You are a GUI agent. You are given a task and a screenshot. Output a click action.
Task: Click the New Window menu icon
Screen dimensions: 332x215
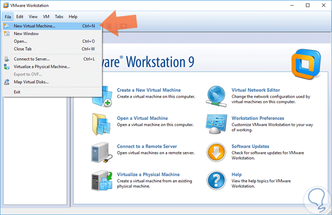(x=7, y=33)
